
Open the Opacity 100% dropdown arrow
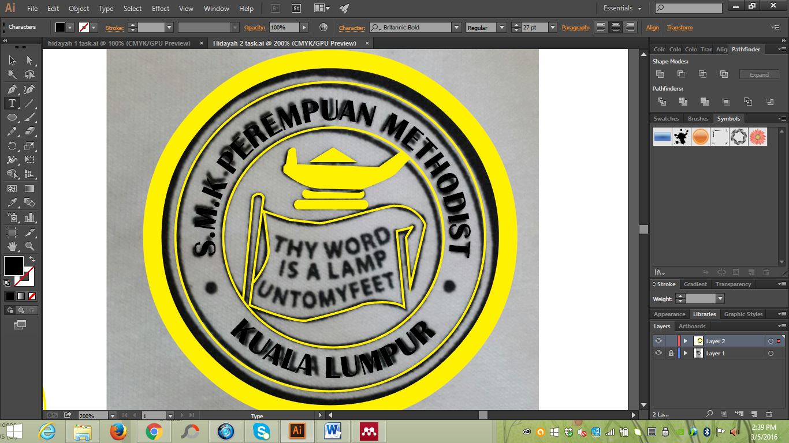(304, 28)
